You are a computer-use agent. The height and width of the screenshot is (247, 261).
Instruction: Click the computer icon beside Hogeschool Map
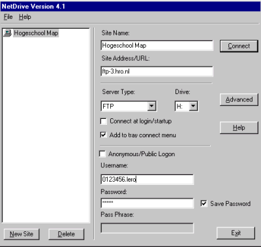pyautogui.click(x=7, y=33)
